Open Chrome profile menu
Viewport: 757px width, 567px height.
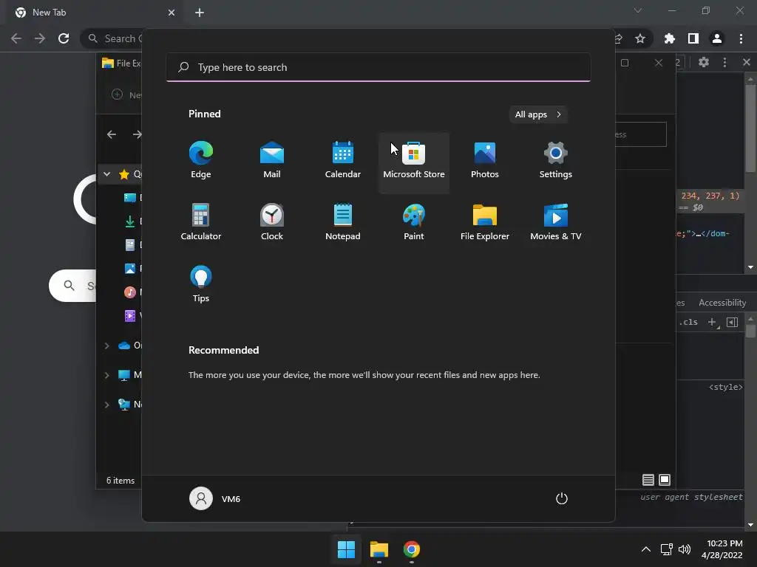point(717,38)
